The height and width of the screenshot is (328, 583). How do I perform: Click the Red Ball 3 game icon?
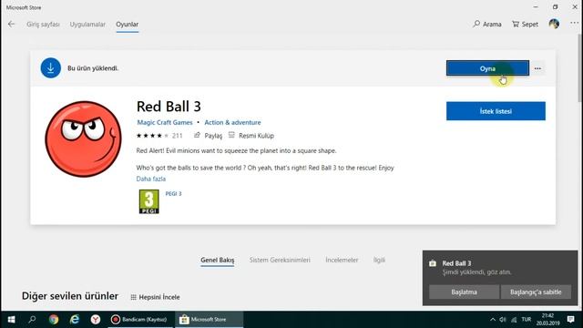coord(83,138)
